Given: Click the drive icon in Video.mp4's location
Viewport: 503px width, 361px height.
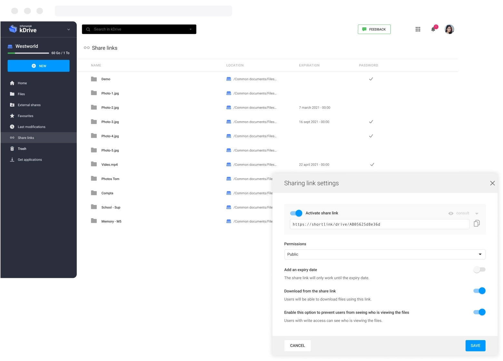Looking at the screenshot, I should 229,164.
